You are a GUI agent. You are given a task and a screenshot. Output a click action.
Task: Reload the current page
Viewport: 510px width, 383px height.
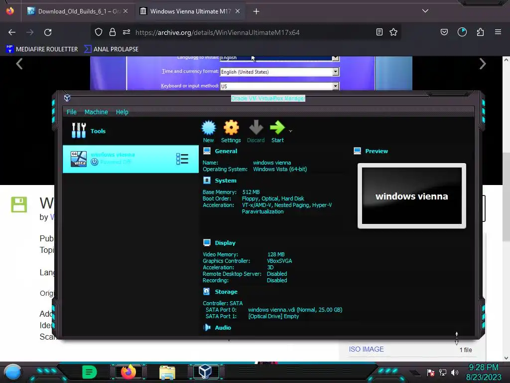[48, 32]
